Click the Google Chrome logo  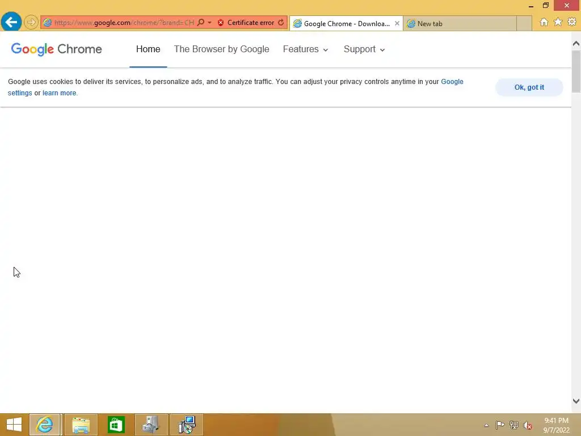56,49
